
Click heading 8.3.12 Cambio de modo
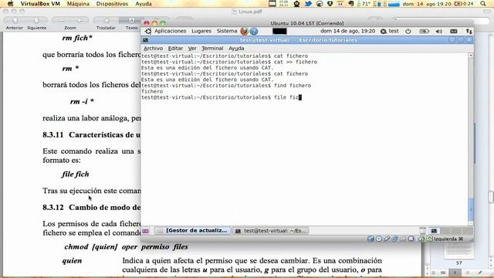[x=92, y=208]
